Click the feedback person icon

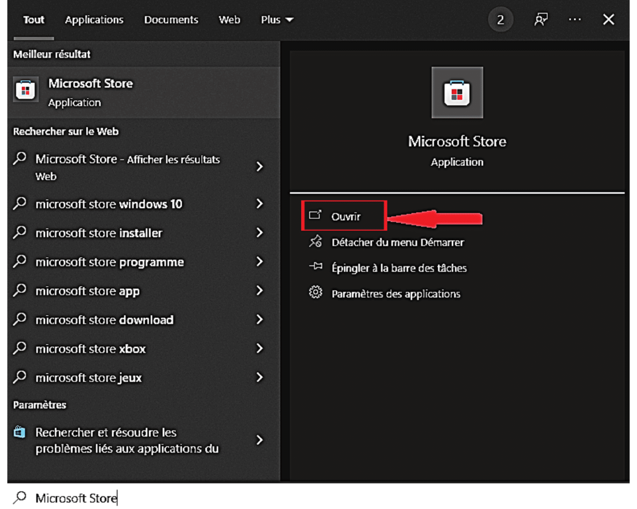541,20
